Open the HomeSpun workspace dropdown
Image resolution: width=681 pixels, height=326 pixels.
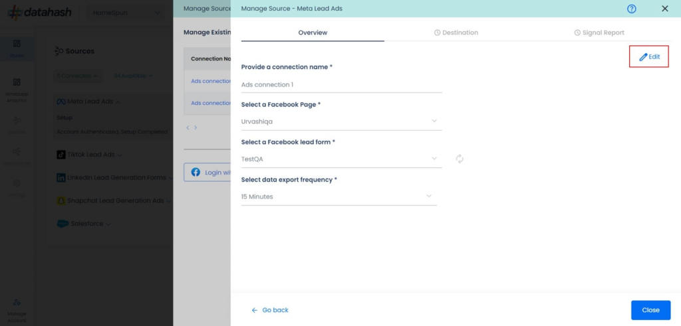point(126,13)
